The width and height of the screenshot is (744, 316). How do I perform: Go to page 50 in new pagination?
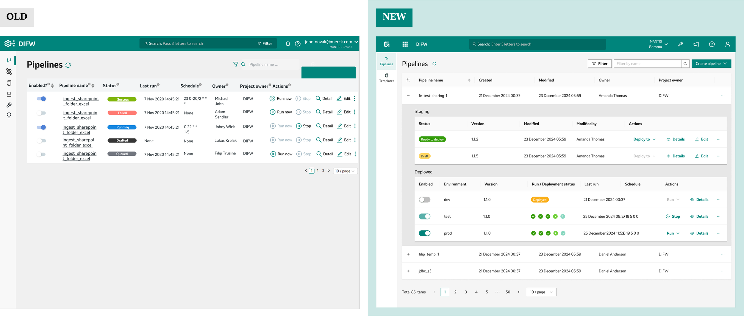coord(508,292)
